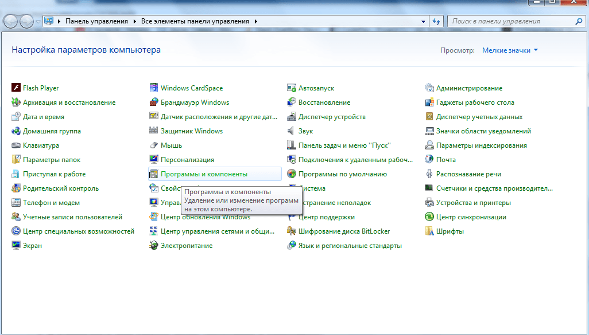Select the Домашняя группа icon
The width and height of the screenshot is (589, 335).
coord(15,131)
